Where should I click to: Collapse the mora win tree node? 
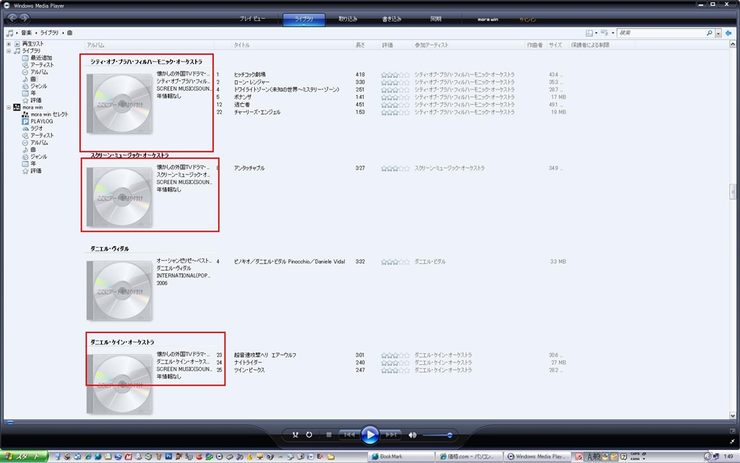(9, 108)
